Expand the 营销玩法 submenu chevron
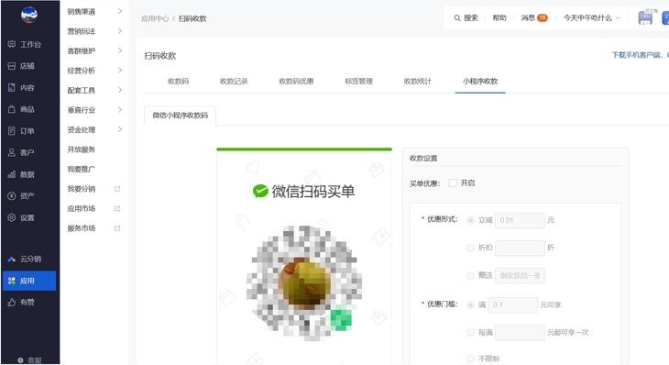 [x=120, y=31]
